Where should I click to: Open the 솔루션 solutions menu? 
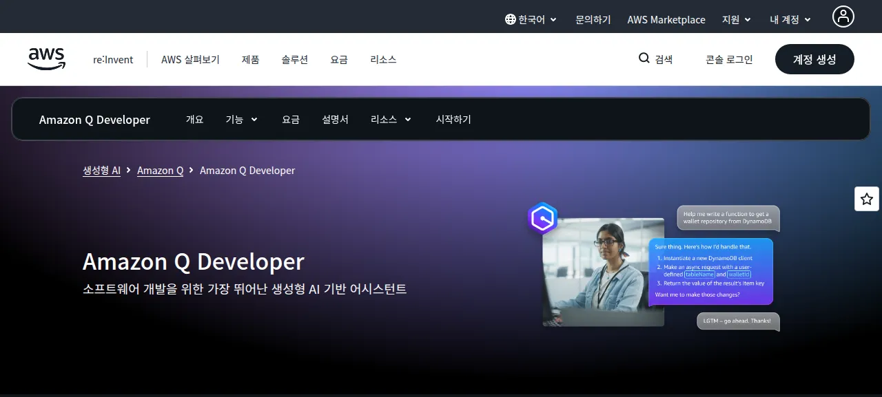tap(295, 60)
